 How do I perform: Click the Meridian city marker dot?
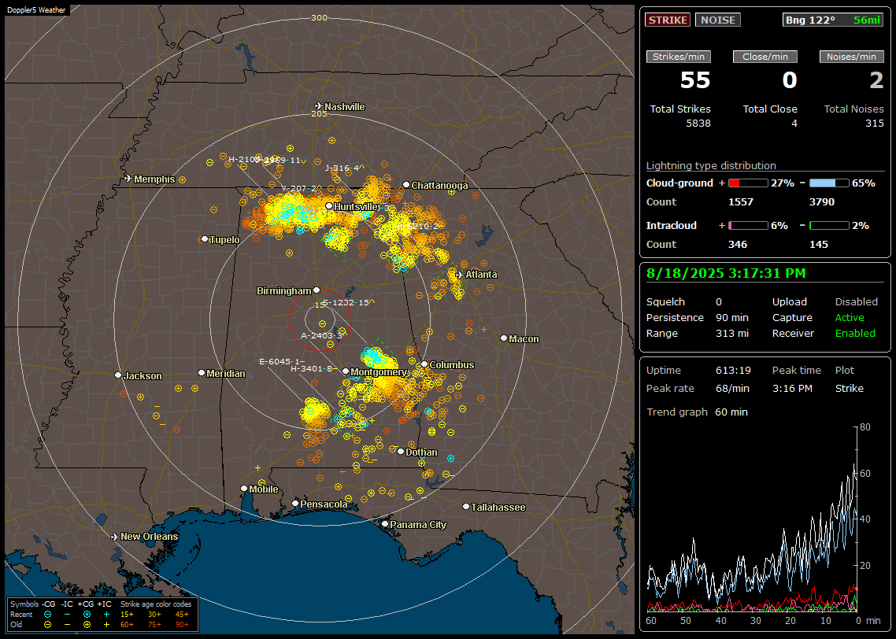pyautogui.click(x=201, y=373)
